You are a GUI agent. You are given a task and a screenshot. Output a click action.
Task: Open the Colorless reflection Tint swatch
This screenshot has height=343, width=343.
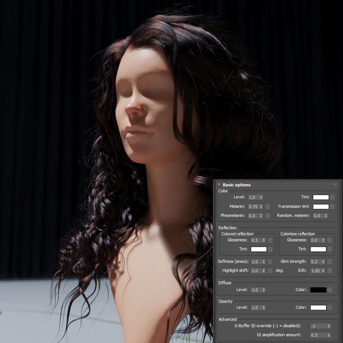pos(318,249)
